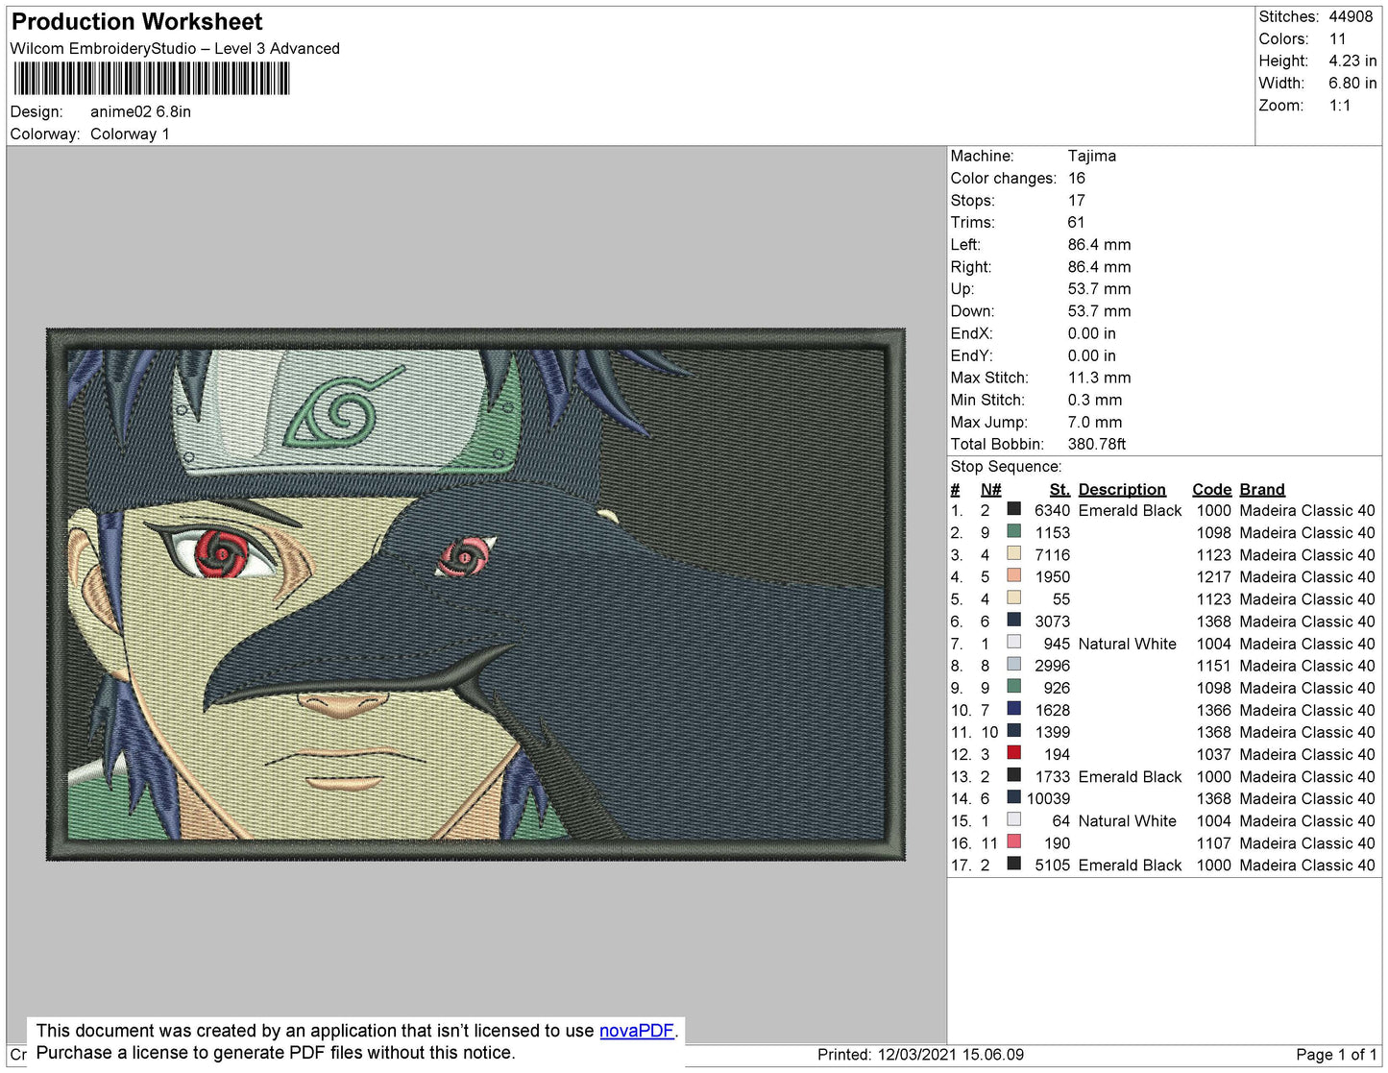Click the beige swatch next to stitch count 7116
The height and width of the screenshot is (1073, 1388).
(x=1014, y=554)
